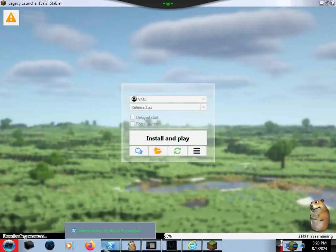Click the dark sphere taskbar icon

50,245
